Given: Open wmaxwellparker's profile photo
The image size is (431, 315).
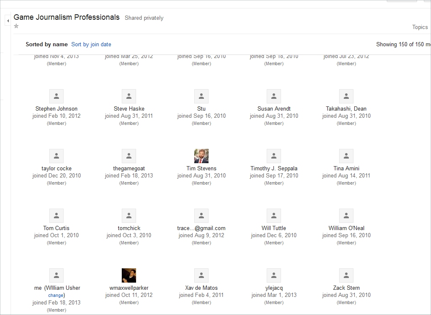Looking at the screenshot, I should (129, 275).
